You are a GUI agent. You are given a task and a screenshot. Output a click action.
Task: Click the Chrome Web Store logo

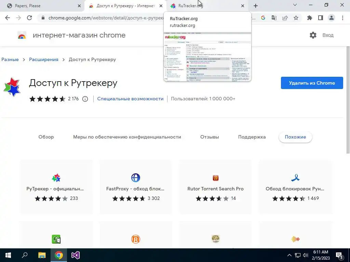pos(22,35)
